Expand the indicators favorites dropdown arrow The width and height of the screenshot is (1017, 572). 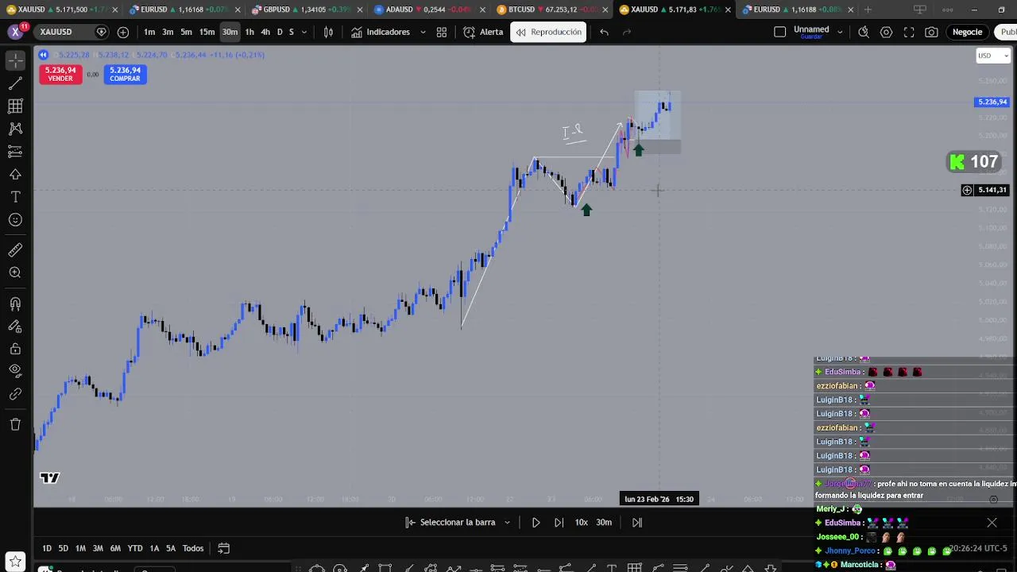422,32
